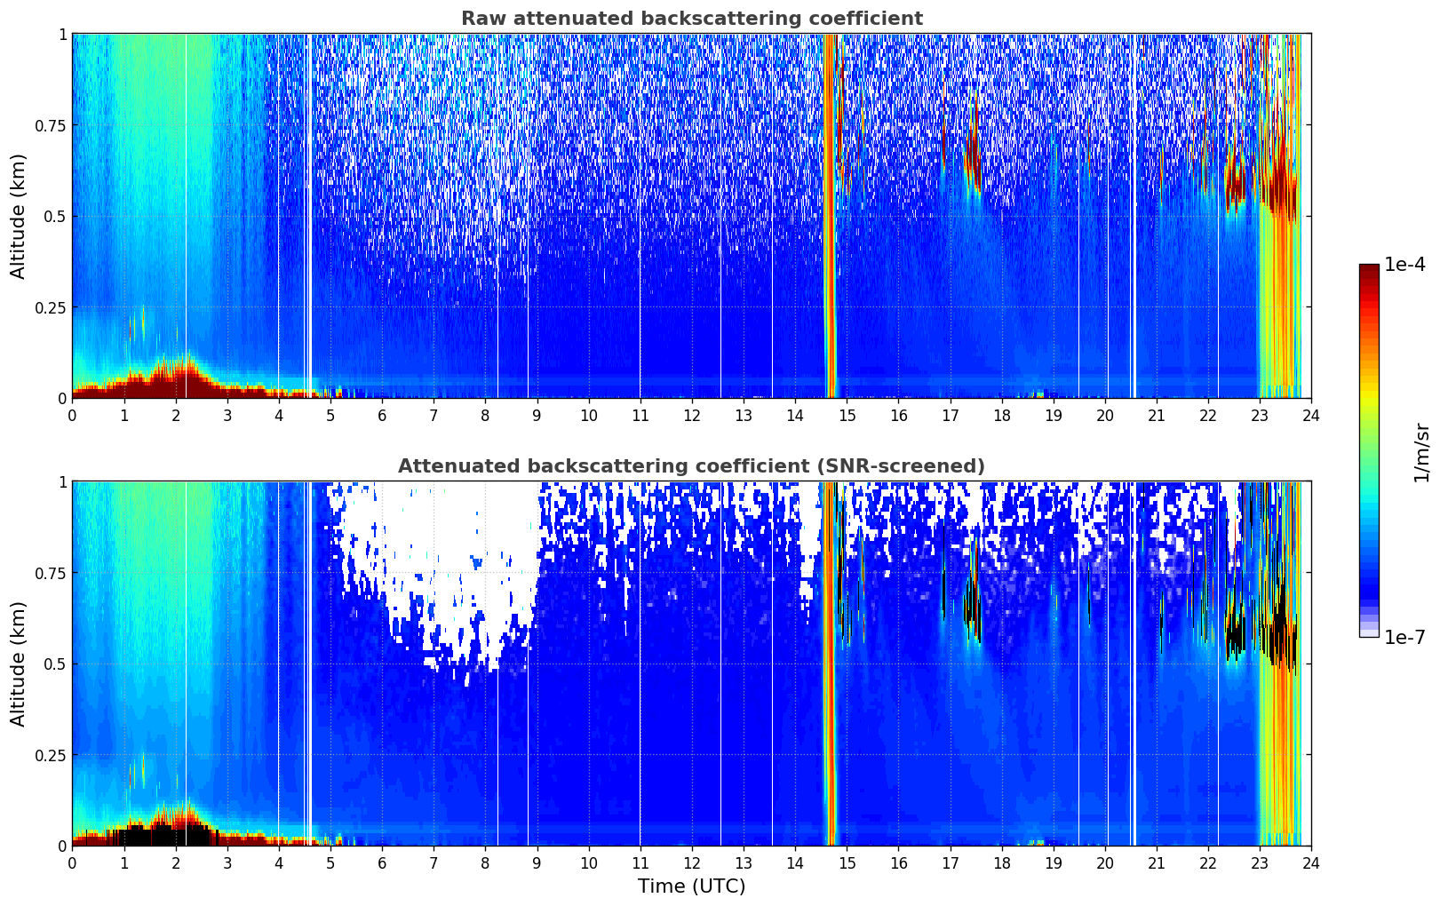Click the "15" time tick under the raw plot
Image resolution: width=1440 pixels, height=906 pixels.
[847, 415]
